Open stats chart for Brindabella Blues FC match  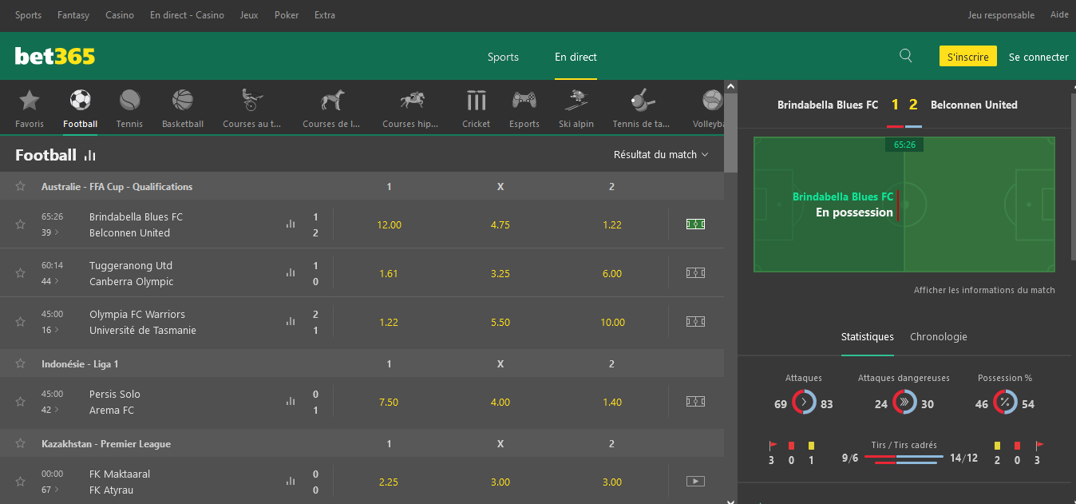(291, 224)
